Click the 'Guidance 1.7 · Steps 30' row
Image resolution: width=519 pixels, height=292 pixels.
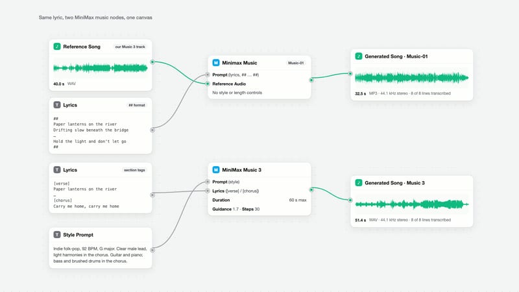point(236,209)
